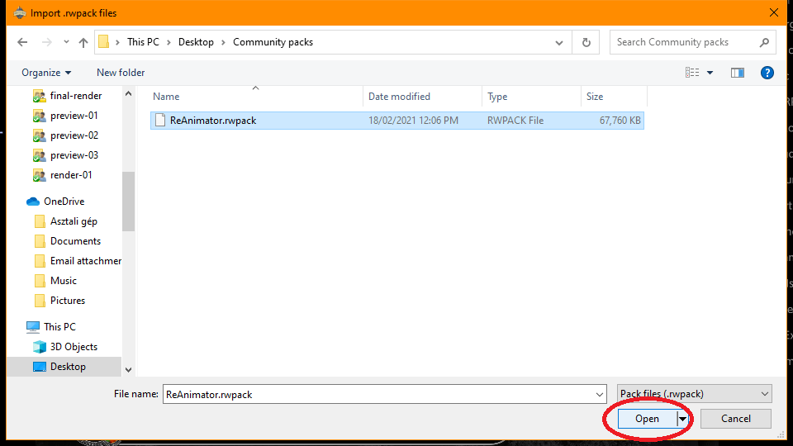Click the Back navigation arrow

(22, 42)
